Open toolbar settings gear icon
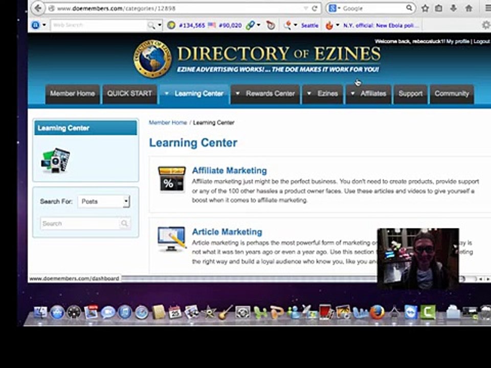Screen dimensions: 491x368 click(x=486, y=25)
